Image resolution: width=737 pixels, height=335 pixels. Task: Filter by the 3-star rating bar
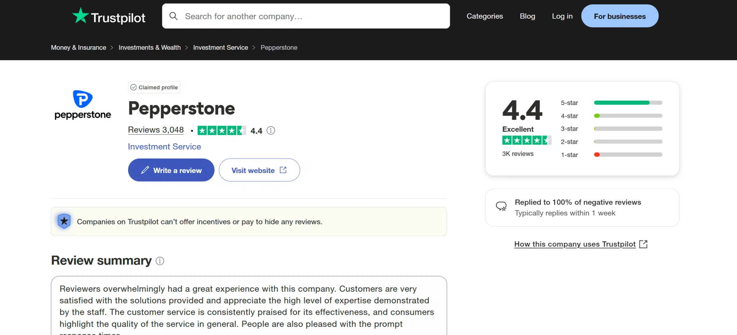(x=628, y=129)
